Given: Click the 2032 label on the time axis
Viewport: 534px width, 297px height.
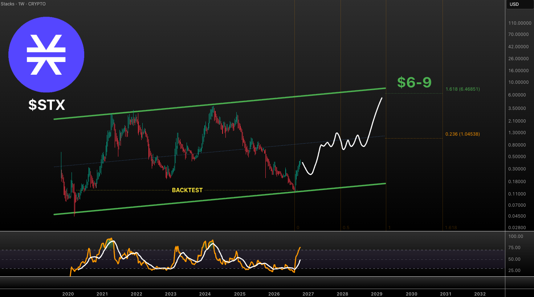Looking at the screenshot, I should click(480, 294).
